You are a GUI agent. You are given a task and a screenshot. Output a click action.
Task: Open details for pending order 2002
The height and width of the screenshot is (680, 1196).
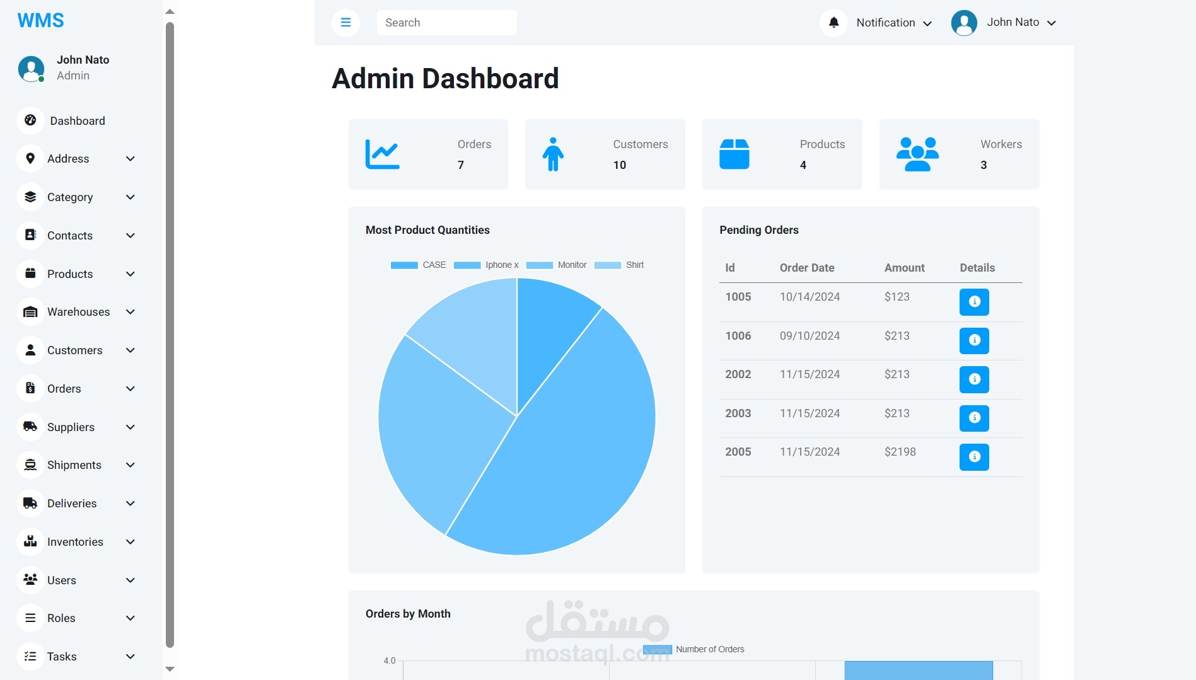[974, 379]
